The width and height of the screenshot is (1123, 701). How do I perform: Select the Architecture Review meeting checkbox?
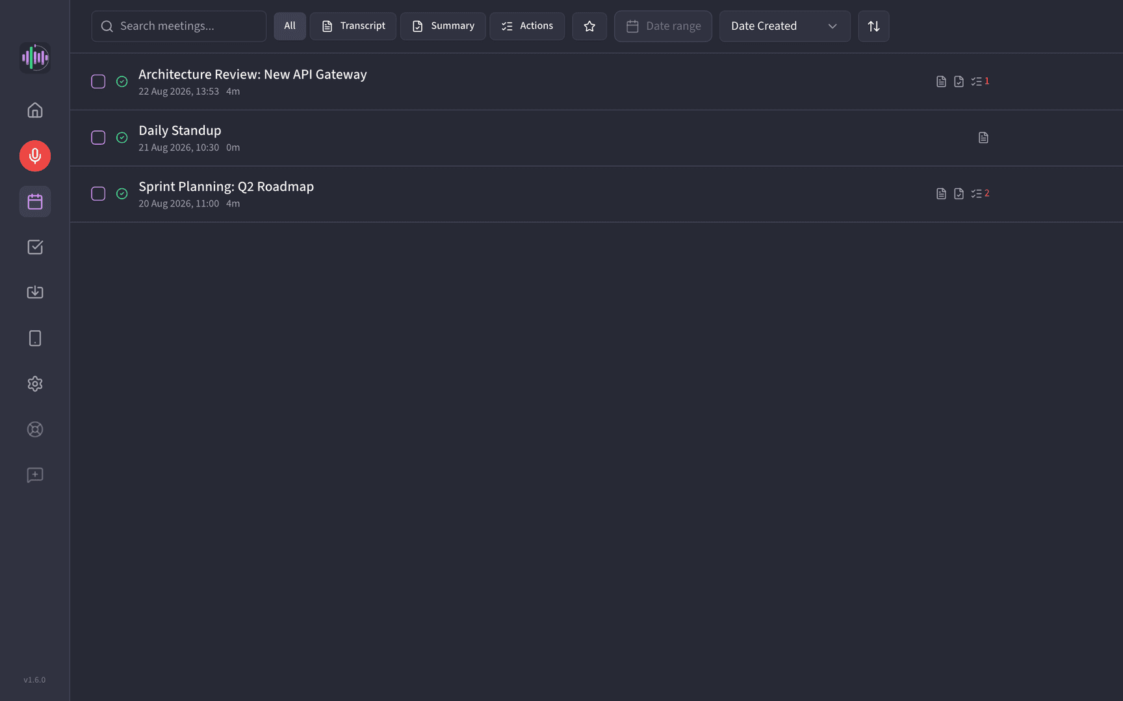click(x=98, y=81)
